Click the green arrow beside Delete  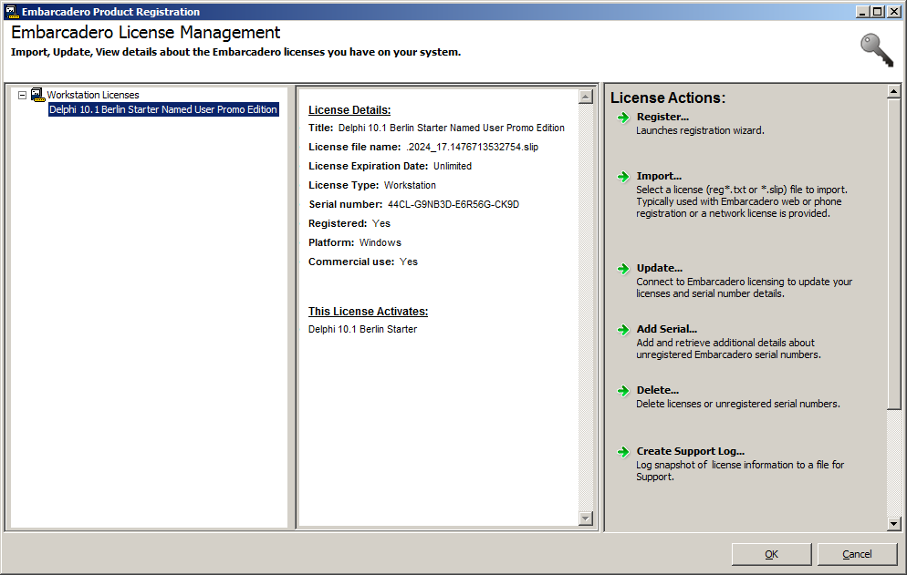(623, 391)
